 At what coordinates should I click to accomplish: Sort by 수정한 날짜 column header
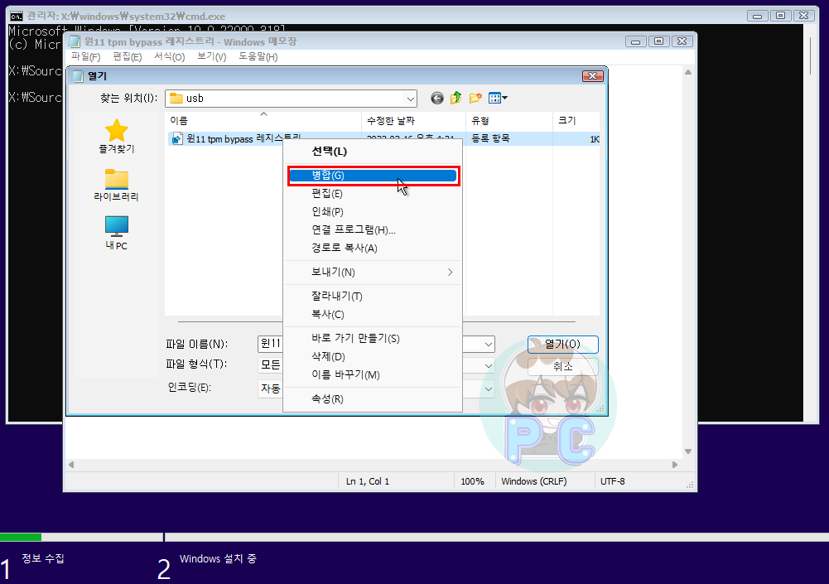coord(413,121)
